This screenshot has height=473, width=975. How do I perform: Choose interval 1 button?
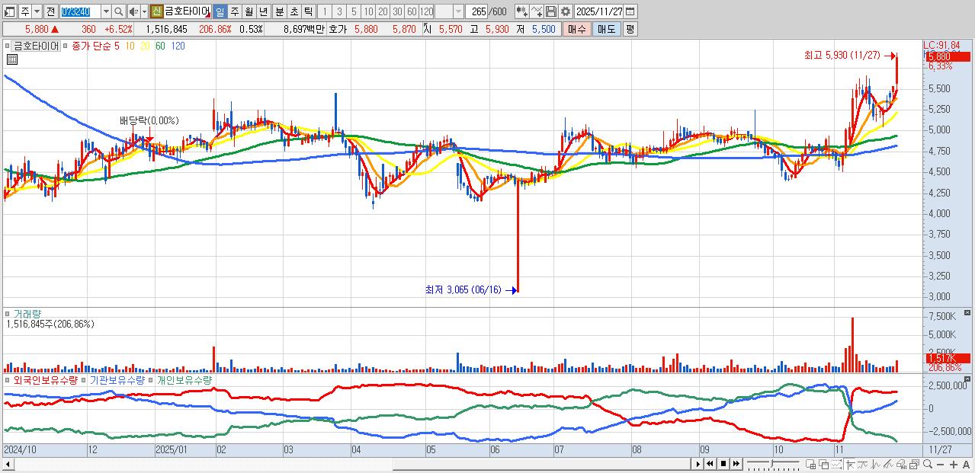click(325, 11)
